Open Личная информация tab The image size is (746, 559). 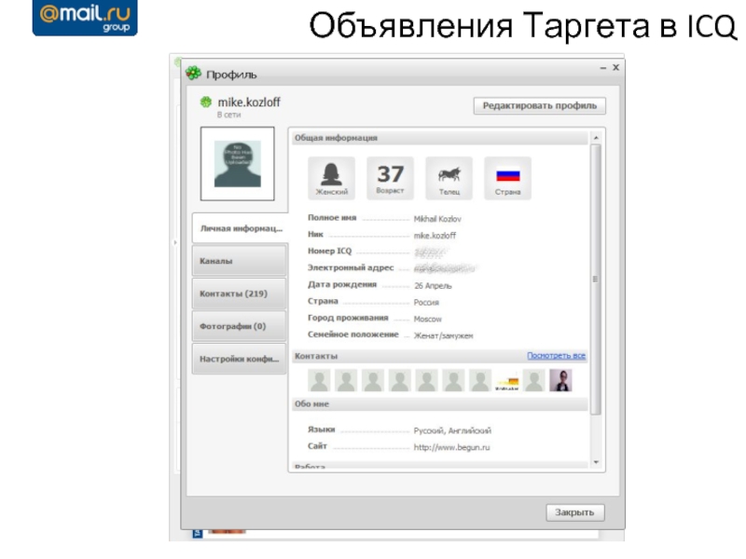point(240,228)
